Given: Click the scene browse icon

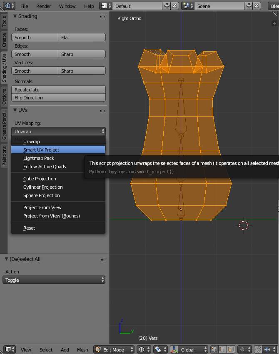Looking at the screenshot, I should coord(188,6).
